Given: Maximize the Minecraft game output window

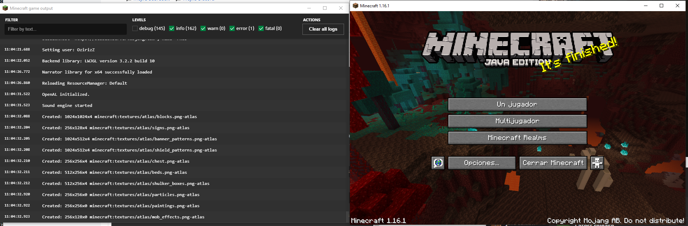Looking at the screenshot, I should tap(325, 8).
